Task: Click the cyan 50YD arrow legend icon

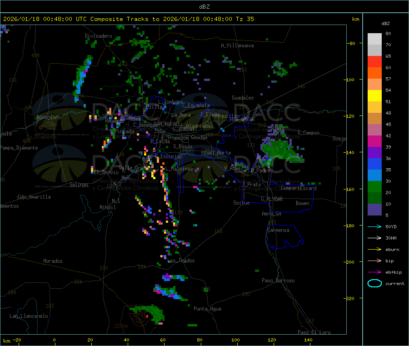Action: (x=374, y=226)
